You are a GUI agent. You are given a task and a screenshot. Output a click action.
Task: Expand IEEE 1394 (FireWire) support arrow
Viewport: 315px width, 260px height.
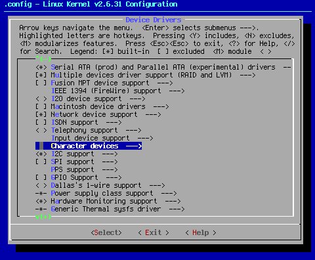(177, 91)
